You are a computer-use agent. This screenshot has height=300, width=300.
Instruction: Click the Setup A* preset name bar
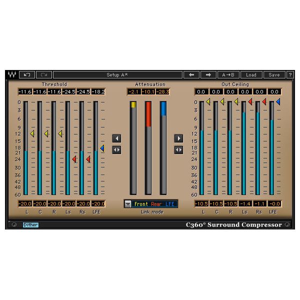[117, 75]
